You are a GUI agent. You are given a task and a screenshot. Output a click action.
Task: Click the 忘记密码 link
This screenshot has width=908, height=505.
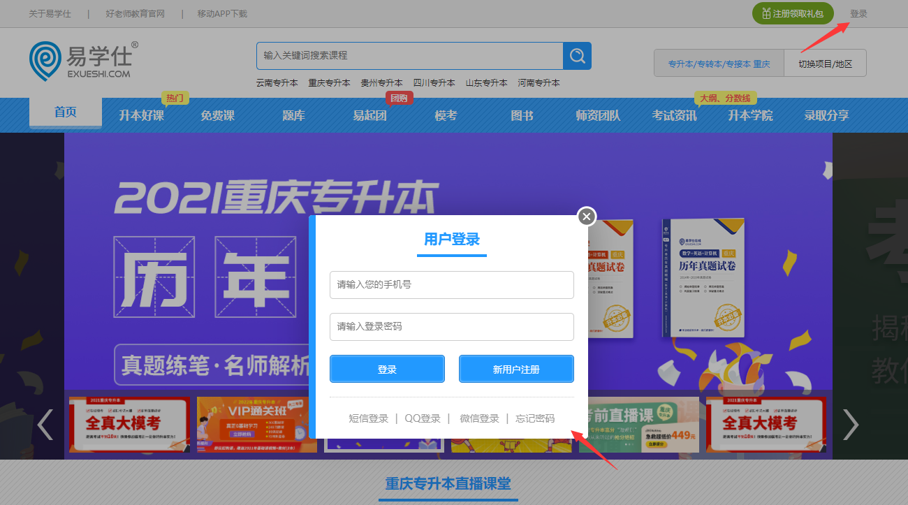coord(535,418)
